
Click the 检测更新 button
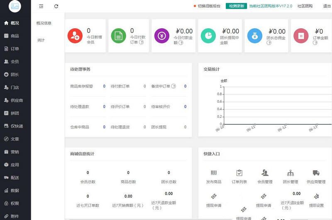click(236, 6)
